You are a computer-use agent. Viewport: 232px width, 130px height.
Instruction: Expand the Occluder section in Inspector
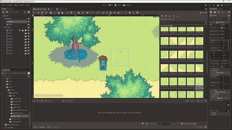[215, 71]
